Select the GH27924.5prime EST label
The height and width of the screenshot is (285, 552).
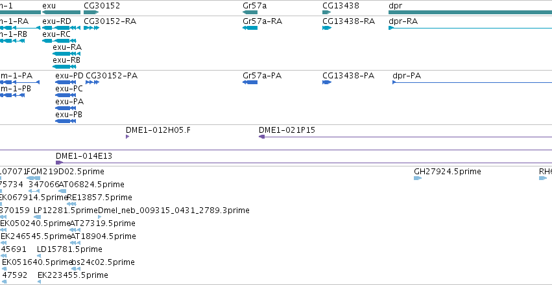(448, 172)
